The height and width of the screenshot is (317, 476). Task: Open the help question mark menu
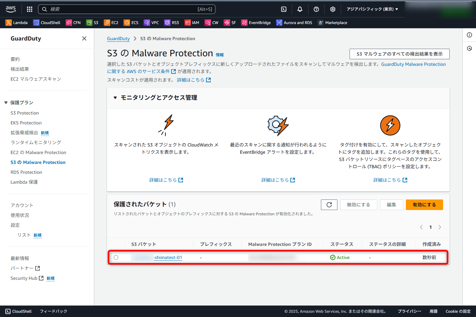[x=316, y=9]
